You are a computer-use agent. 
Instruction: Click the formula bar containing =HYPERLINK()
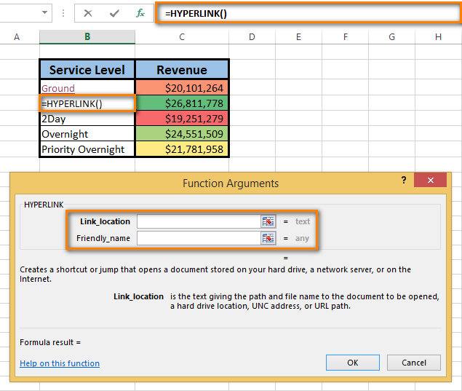click(x=308, y=13)
